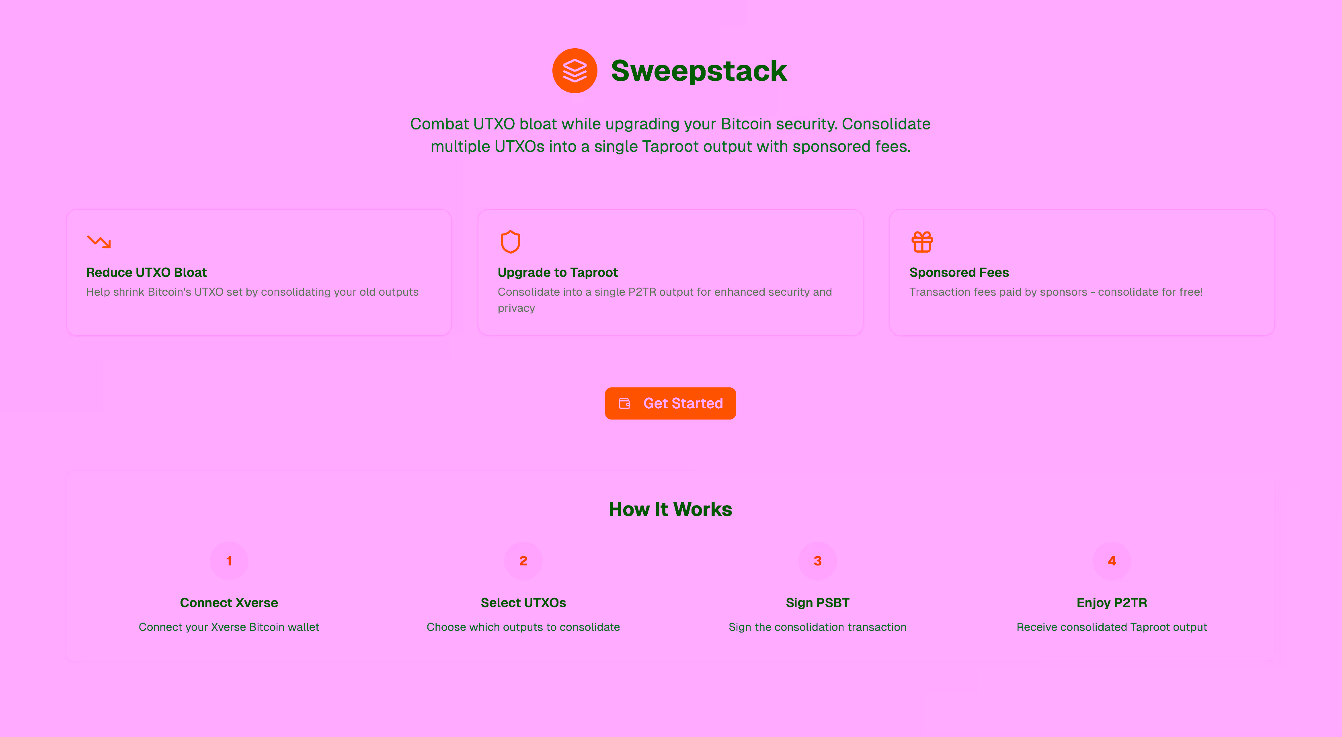
Task: Click the step 2 number circle
Action: click(x=523, y=561)
